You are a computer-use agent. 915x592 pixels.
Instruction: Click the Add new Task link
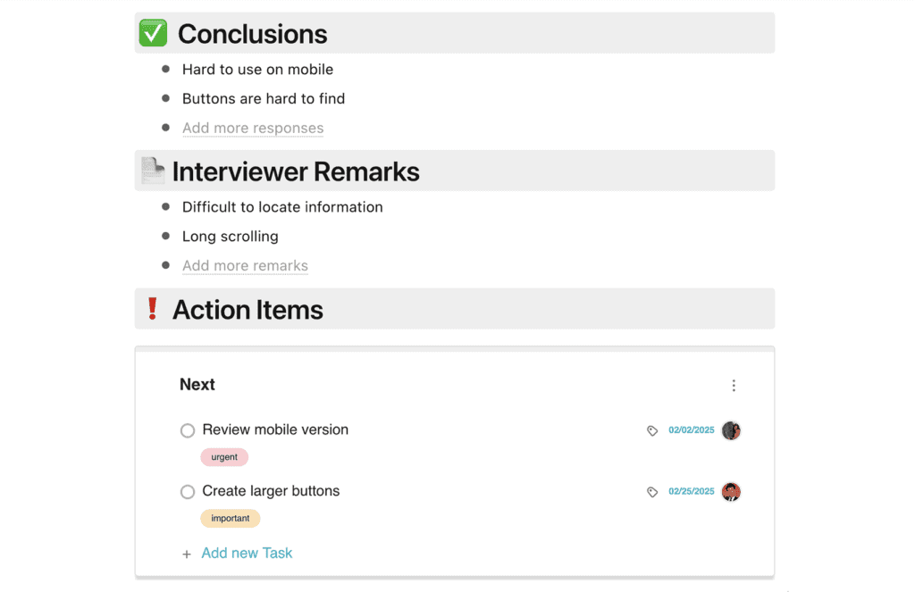(247, 554)
